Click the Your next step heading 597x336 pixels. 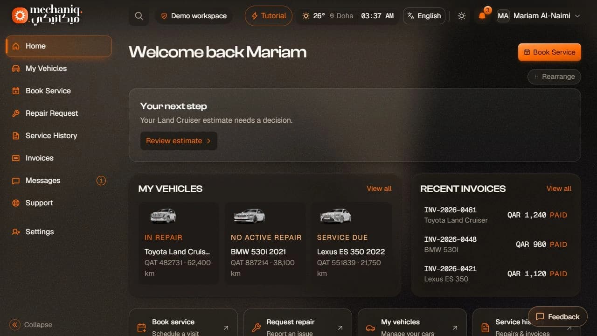174,106
